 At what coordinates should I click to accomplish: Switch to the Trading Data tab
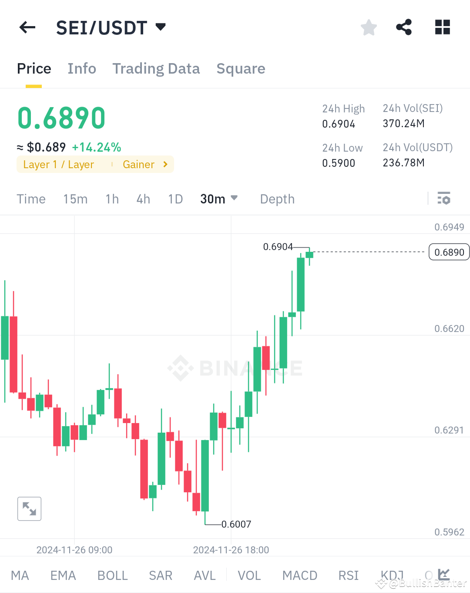coord(156,68)
